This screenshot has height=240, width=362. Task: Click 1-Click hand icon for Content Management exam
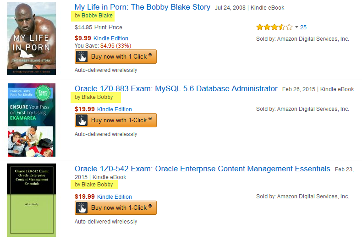[82, 207]
